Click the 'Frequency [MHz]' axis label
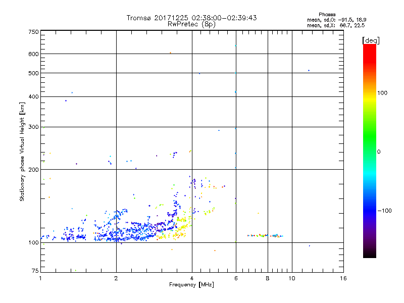Viewport: 404px width, 303px height. tap(191, 285)
